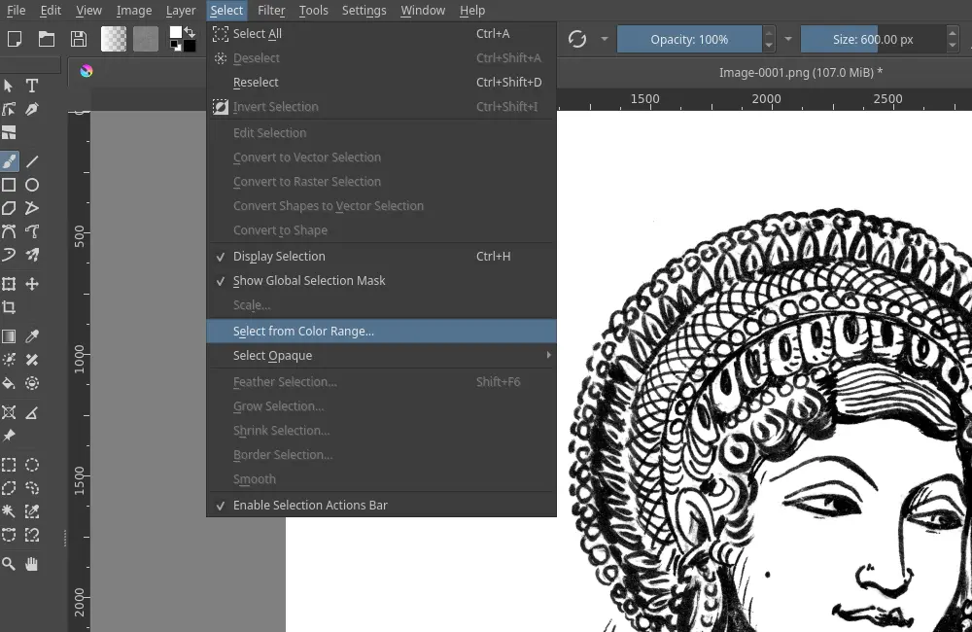Select the Text tool in toolbox
This screenshot has height=632, width=972.
(x=32, y=86)
